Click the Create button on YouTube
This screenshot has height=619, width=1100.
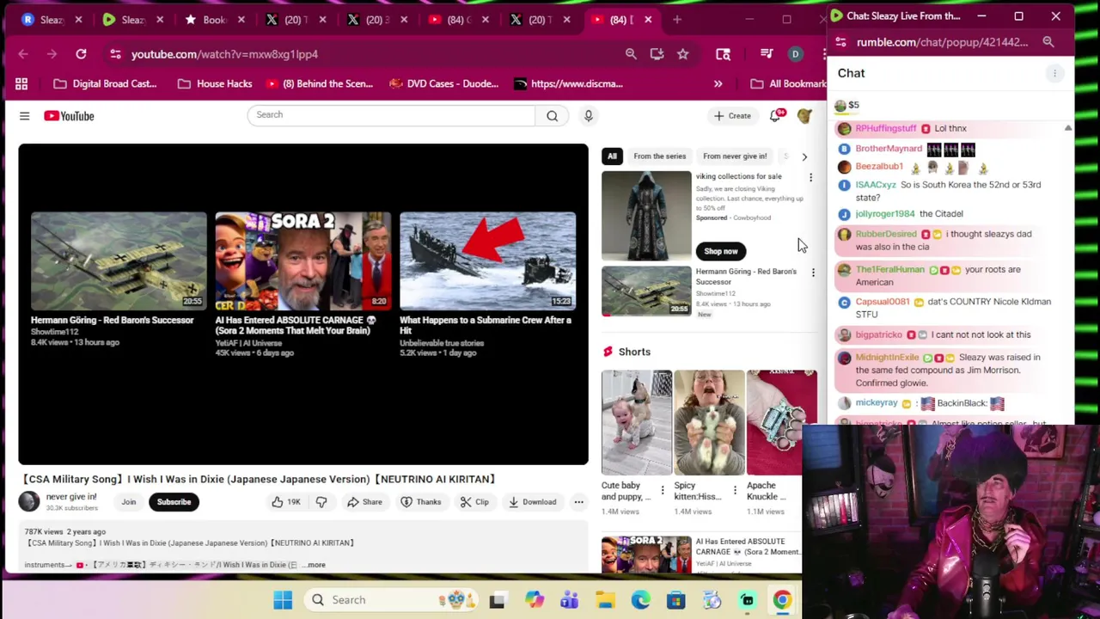732,115
